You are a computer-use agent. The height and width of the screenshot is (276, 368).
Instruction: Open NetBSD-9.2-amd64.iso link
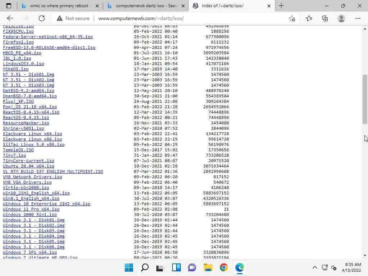tap(28, 91)
